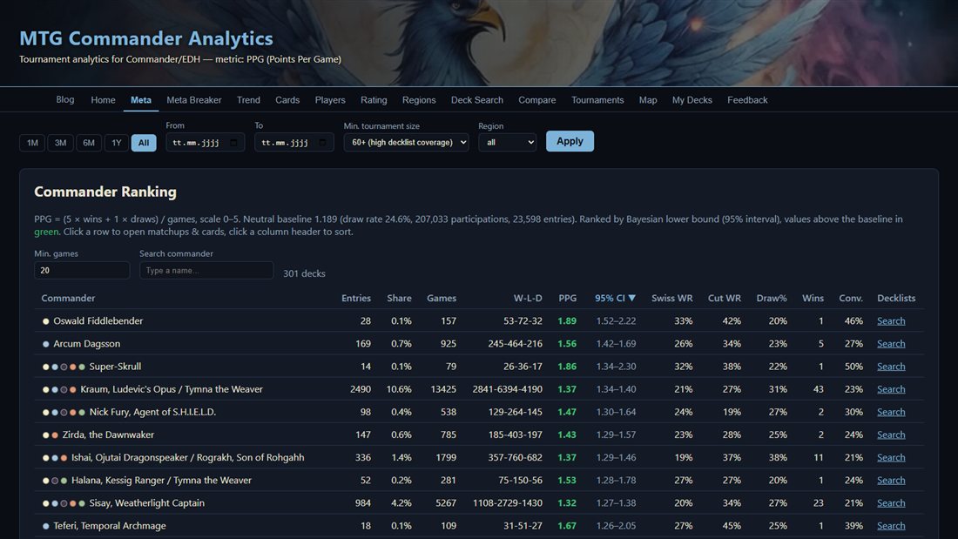958x539 pixels.
Task: Open the Deck Search tab
Action: pyautogui.click(x=476, y=99)
